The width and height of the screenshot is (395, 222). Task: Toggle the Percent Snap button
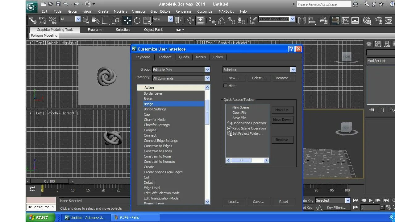point(231,20)
